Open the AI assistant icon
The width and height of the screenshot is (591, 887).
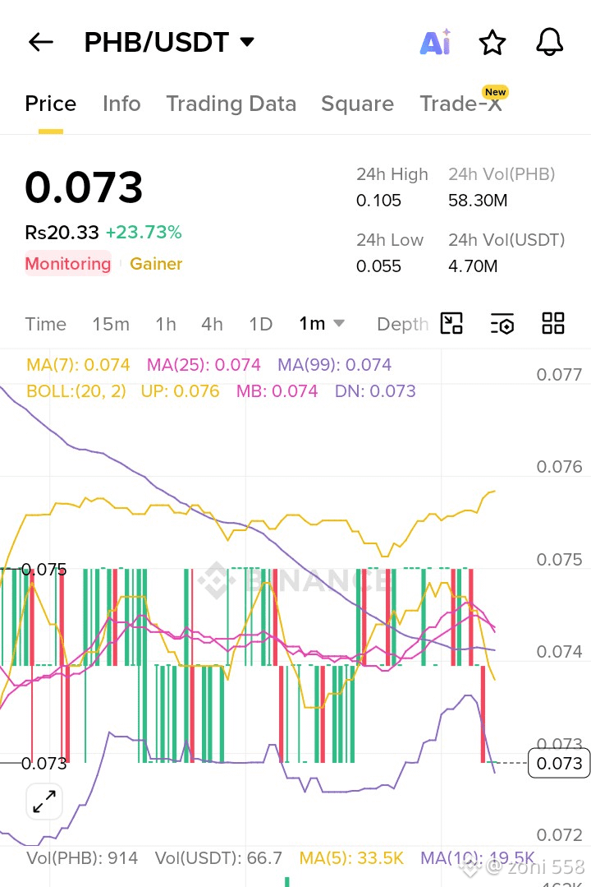[x=435, y=42]
